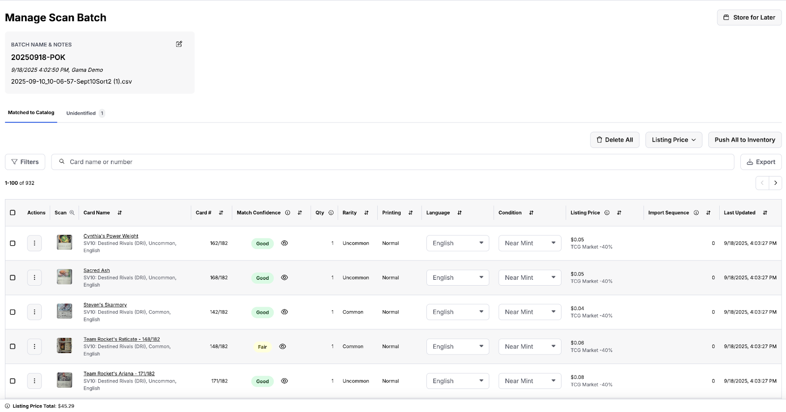This screenshot has width=786, height=412.
Task: Click the scan zoom magnifier icon
Action: pos(72,213)
